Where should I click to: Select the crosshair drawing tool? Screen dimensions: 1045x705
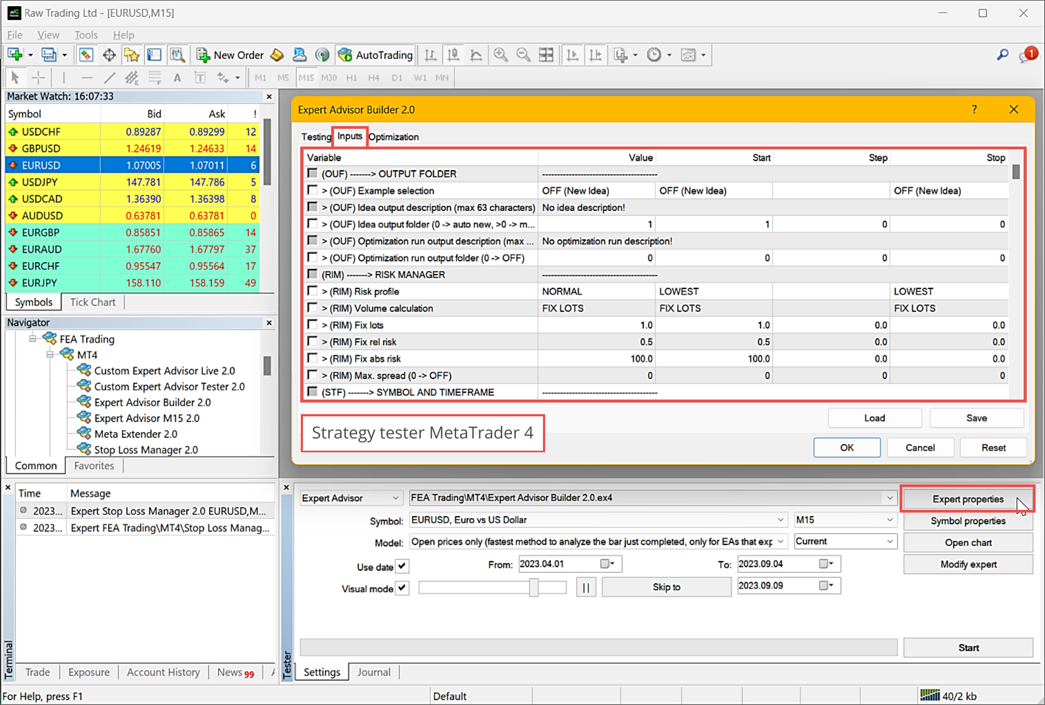click(38, 77)
